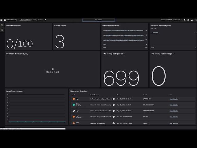197x148 pixels.
Task: Open info icon for Discovery via System Information
Action: pyautogui.click(x=114, y=117)
